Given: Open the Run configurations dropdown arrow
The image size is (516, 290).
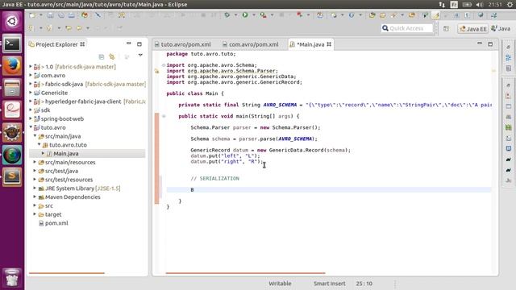Looking at the screenshot, I should pos(254,15).
